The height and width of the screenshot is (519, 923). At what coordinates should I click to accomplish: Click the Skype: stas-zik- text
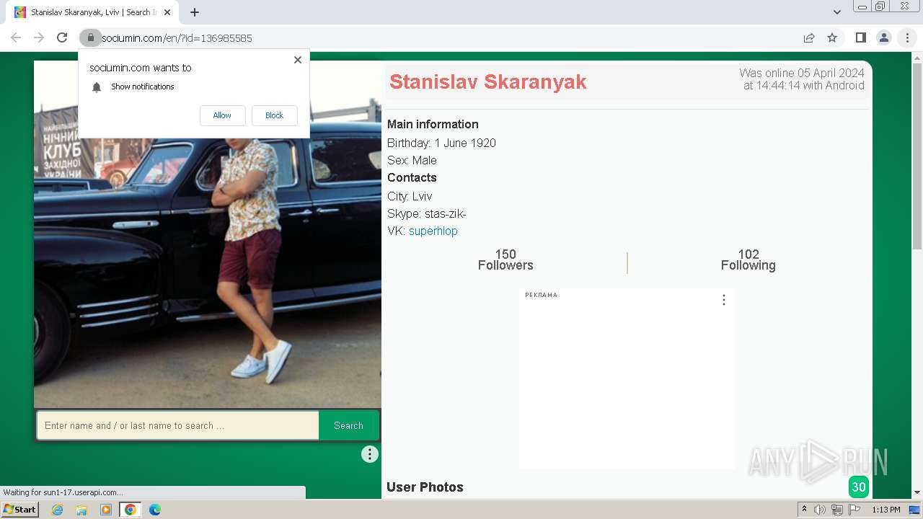(x=427, y=213)
